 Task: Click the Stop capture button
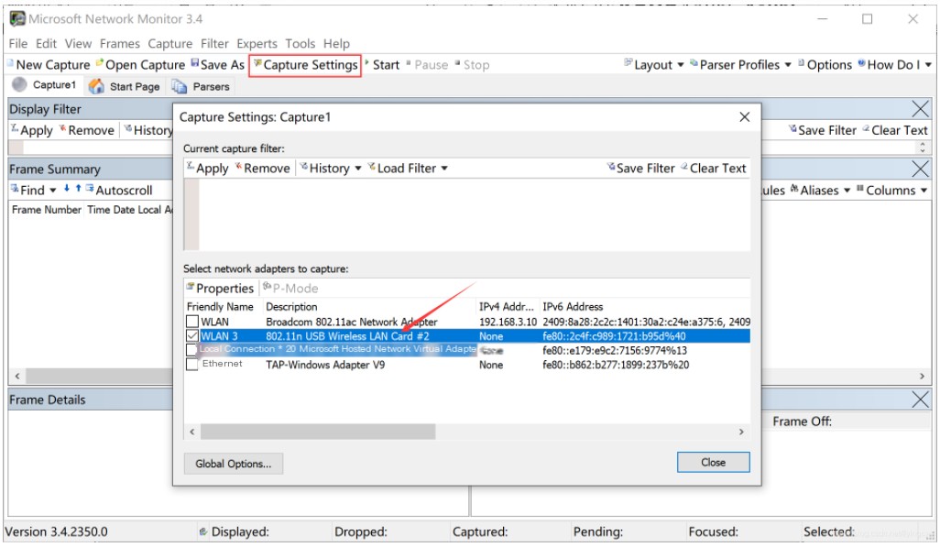(x=473, y=65)
